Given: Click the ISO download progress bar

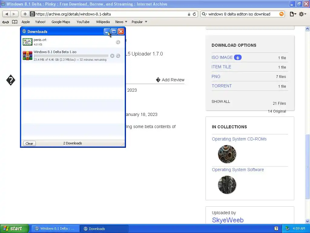Looking at the screenshot, I should (x=71, y=56).
